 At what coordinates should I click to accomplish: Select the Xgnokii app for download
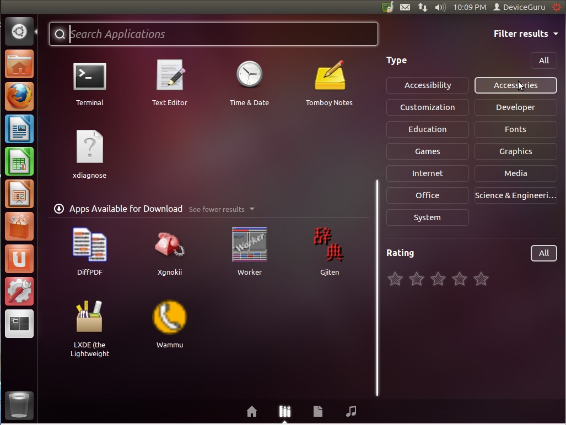(x=170, y=252)
